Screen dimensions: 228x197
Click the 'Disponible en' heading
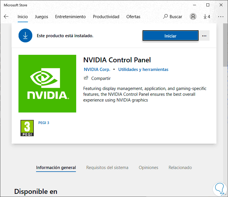tap(36, 192)
